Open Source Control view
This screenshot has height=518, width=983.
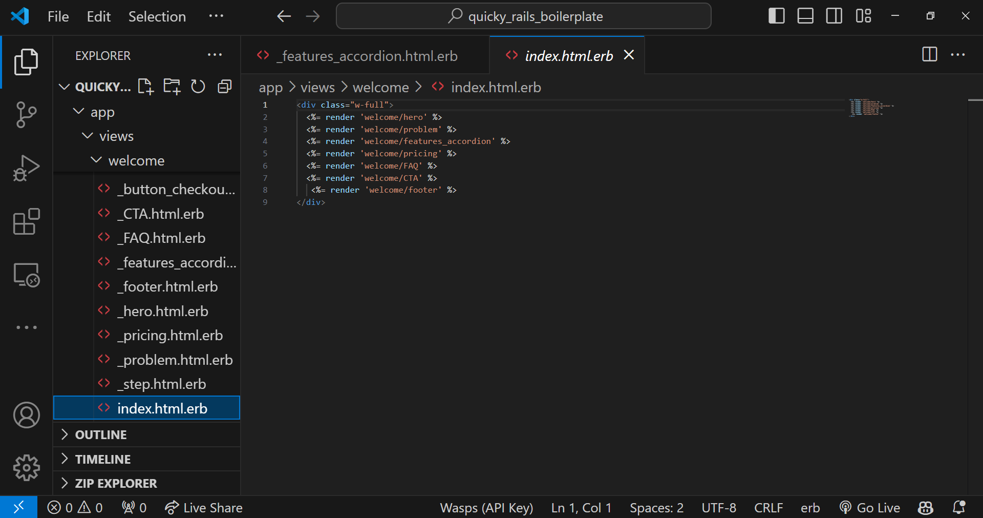tap(26, 115)
